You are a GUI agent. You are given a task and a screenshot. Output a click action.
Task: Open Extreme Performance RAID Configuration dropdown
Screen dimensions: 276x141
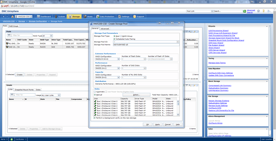coord(107,59)
